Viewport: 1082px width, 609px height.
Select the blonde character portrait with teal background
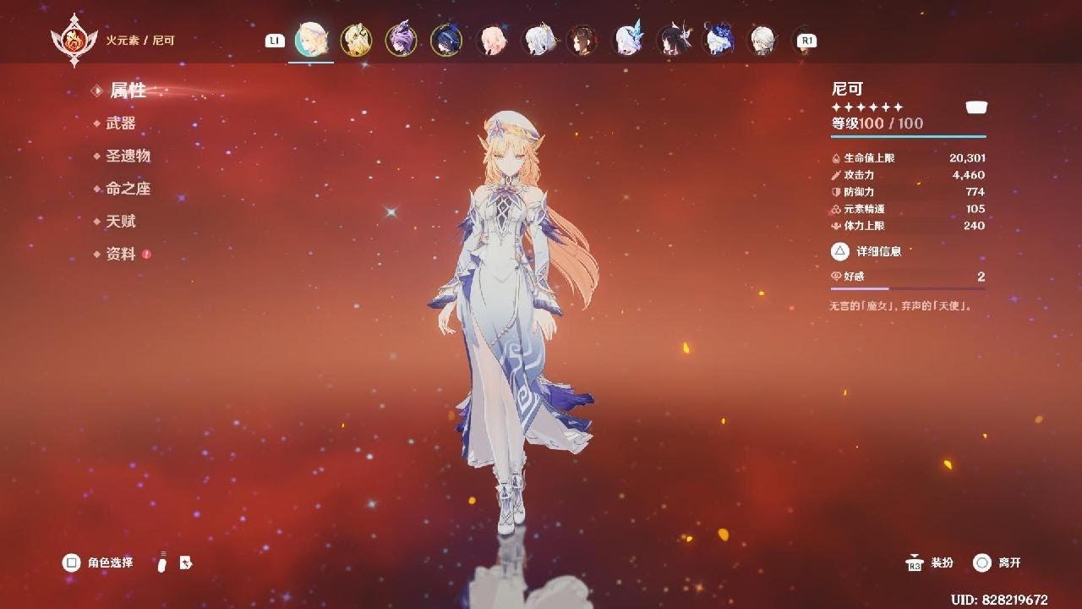coord(310,40)
